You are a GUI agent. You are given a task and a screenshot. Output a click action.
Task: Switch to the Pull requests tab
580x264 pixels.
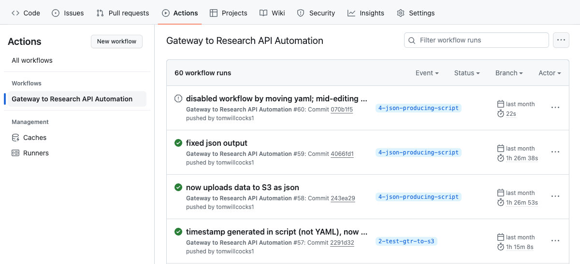tap(123, 13)
